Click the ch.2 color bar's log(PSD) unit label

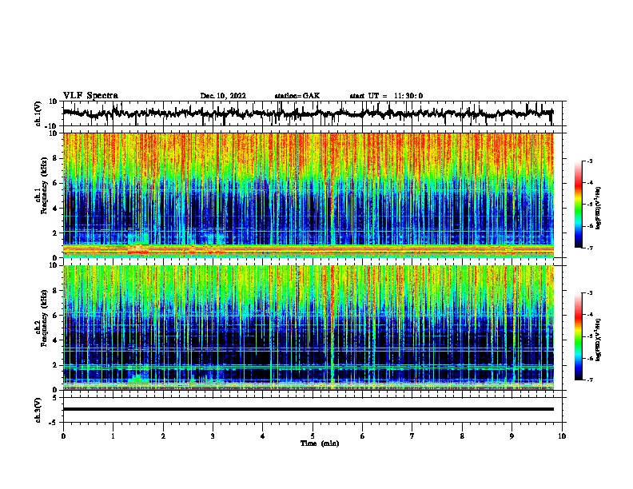click(598, 340)
